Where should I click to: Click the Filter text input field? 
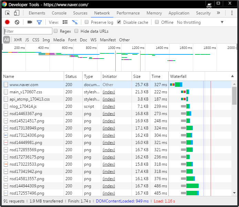28,31
